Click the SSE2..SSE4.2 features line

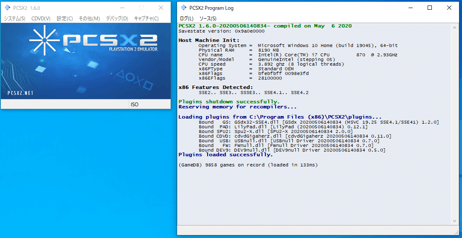tap(254, 93)
